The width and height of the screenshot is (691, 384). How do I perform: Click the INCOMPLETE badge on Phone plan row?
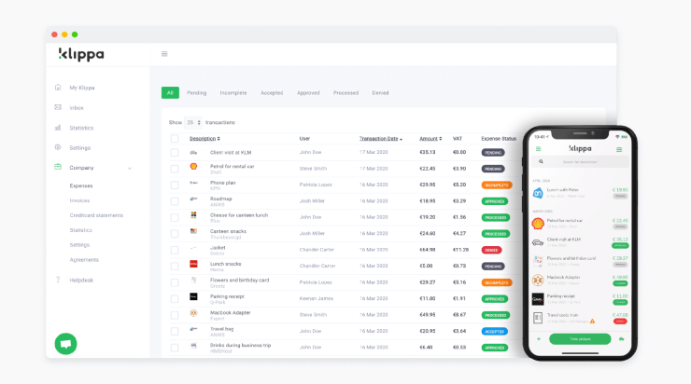click(x=497, y=185)
